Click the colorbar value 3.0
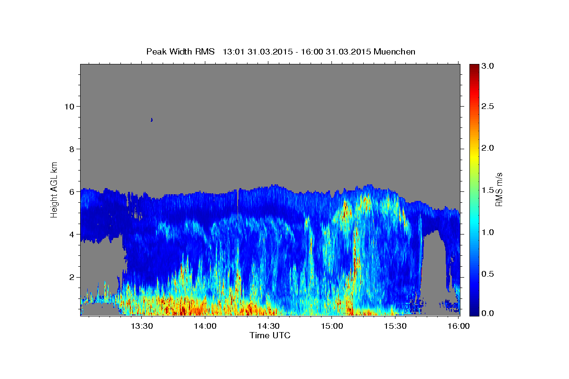This screenshot has width=569, height=379. point(488,66)
